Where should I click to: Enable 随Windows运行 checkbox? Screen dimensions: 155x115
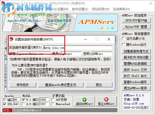(x=123, y=45)
